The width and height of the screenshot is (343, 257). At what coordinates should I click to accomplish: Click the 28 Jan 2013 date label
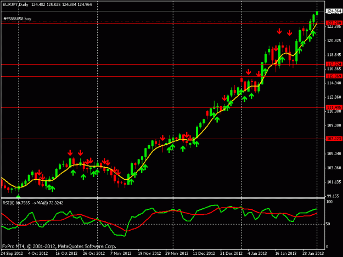point(313,254)
